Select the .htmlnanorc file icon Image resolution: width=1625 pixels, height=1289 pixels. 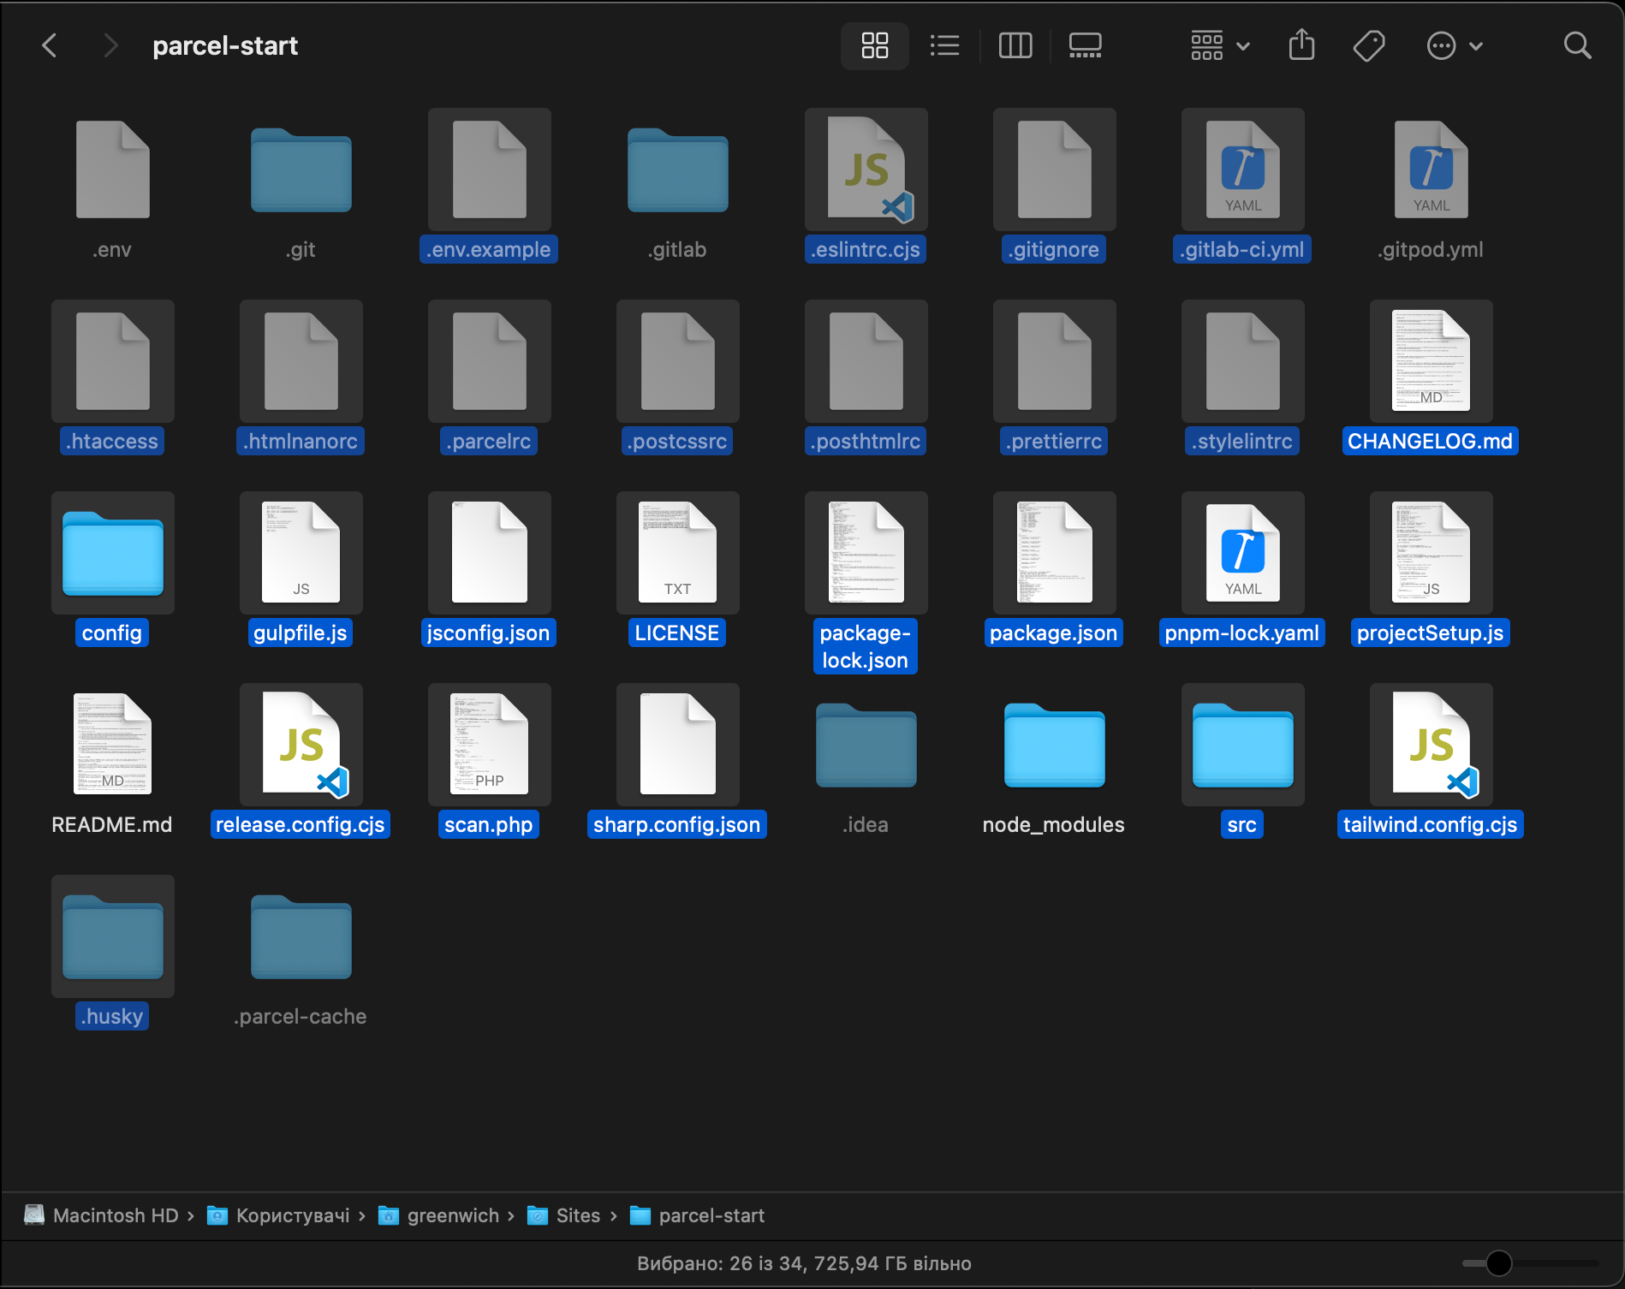301,361
